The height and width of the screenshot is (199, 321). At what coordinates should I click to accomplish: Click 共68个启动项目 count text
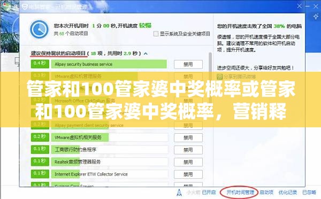(x=71, y=33)
